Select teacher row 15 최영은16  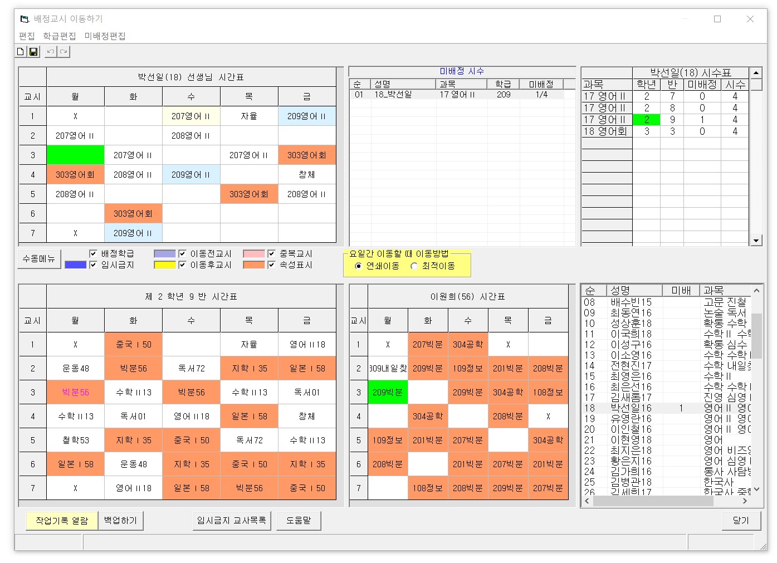click(x=666, y=376)
